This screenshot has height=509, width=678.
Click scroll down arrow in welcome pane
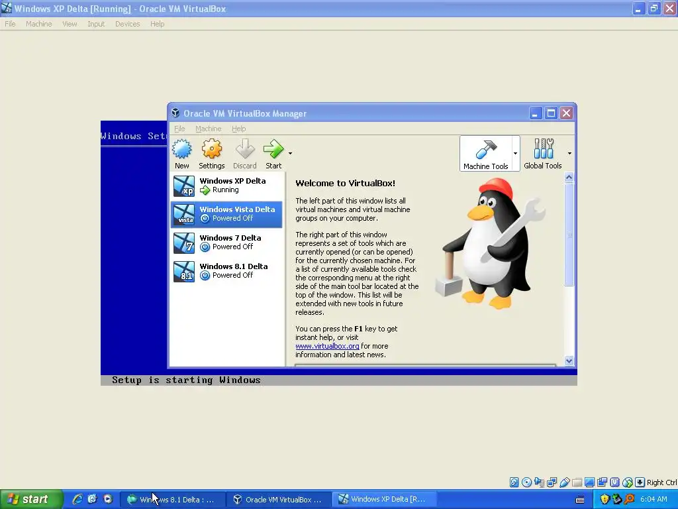(x=569, y=361)
